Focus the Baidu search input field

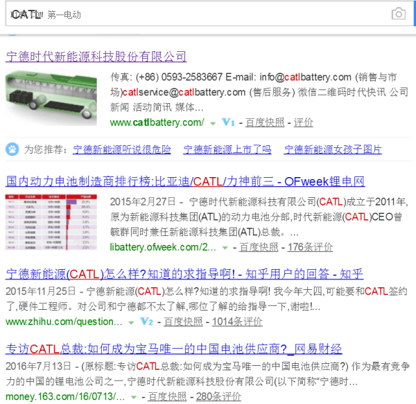point(209,14)
